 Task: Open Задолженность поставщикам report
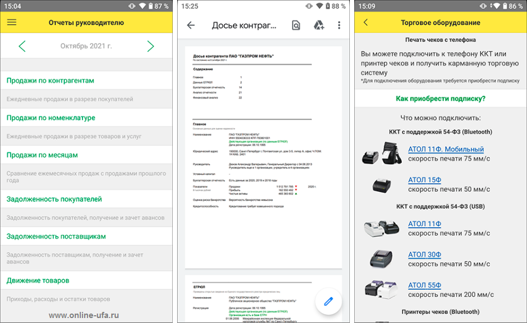coord(56,236)
